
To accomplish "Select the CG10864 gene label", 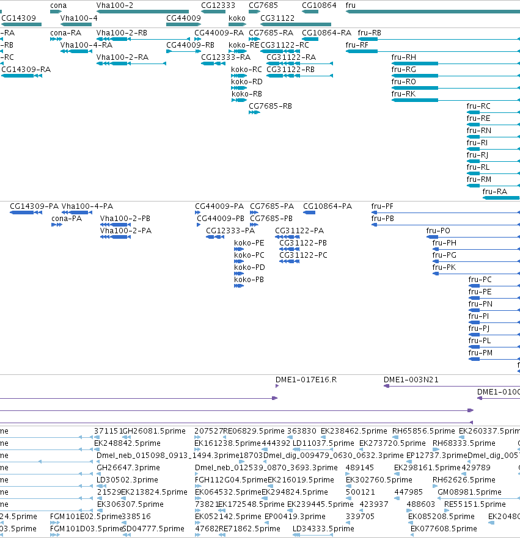I will 319,5.
